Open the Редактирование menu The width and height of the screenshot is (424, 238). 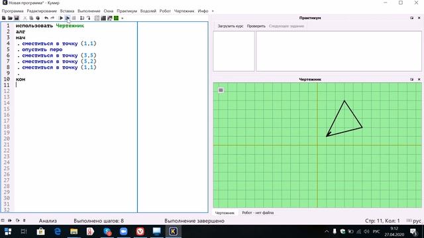42,11
